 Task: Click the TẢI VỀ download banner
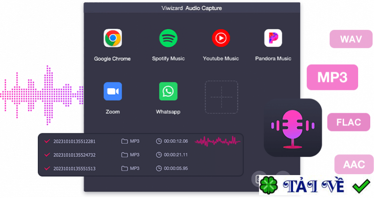pos(316,185)
